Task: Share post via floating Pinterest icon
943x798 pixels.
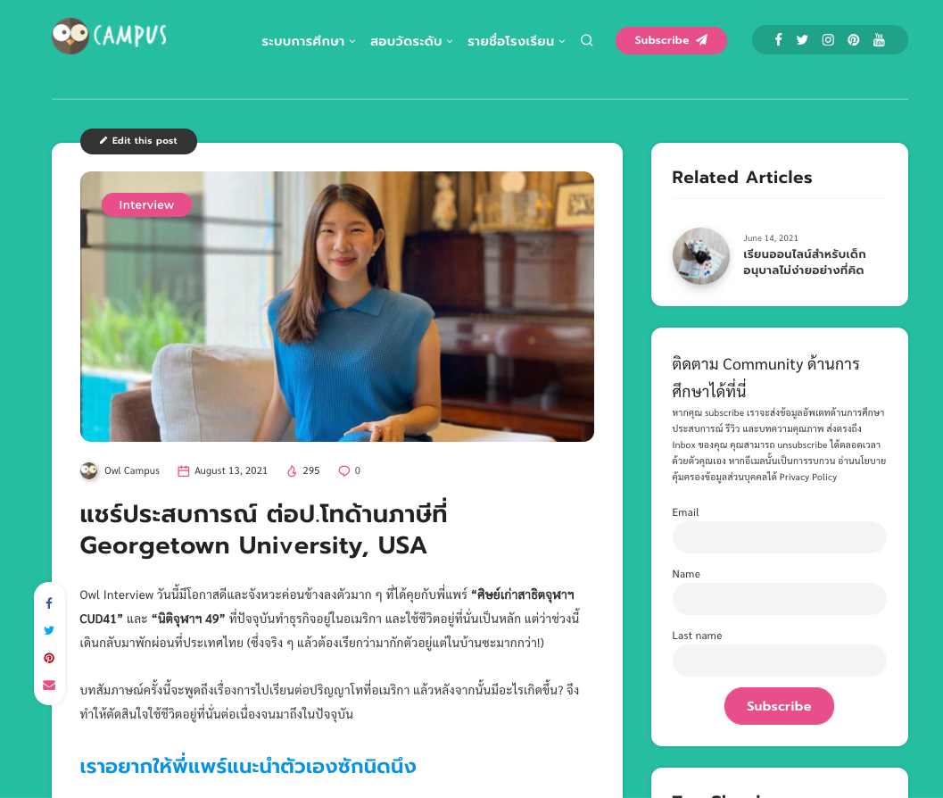Action: (x=49, y=658)
